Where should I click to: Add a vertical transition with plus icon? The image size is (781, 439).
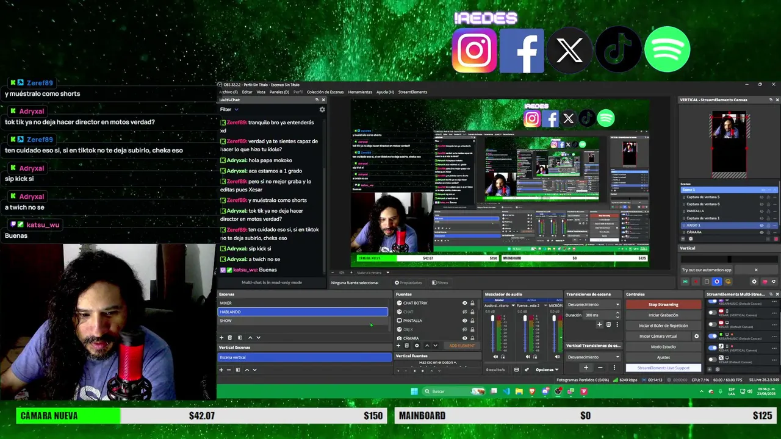(x=586, y=368)
